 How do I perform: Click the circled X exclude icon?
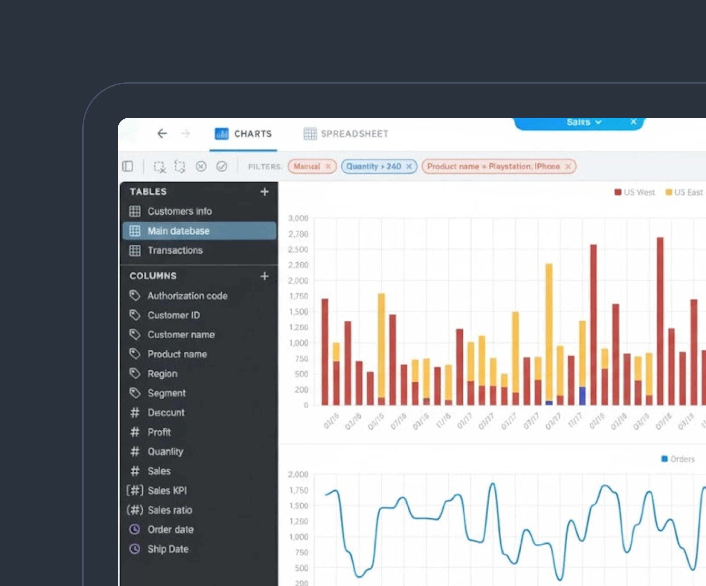point(201,167)
